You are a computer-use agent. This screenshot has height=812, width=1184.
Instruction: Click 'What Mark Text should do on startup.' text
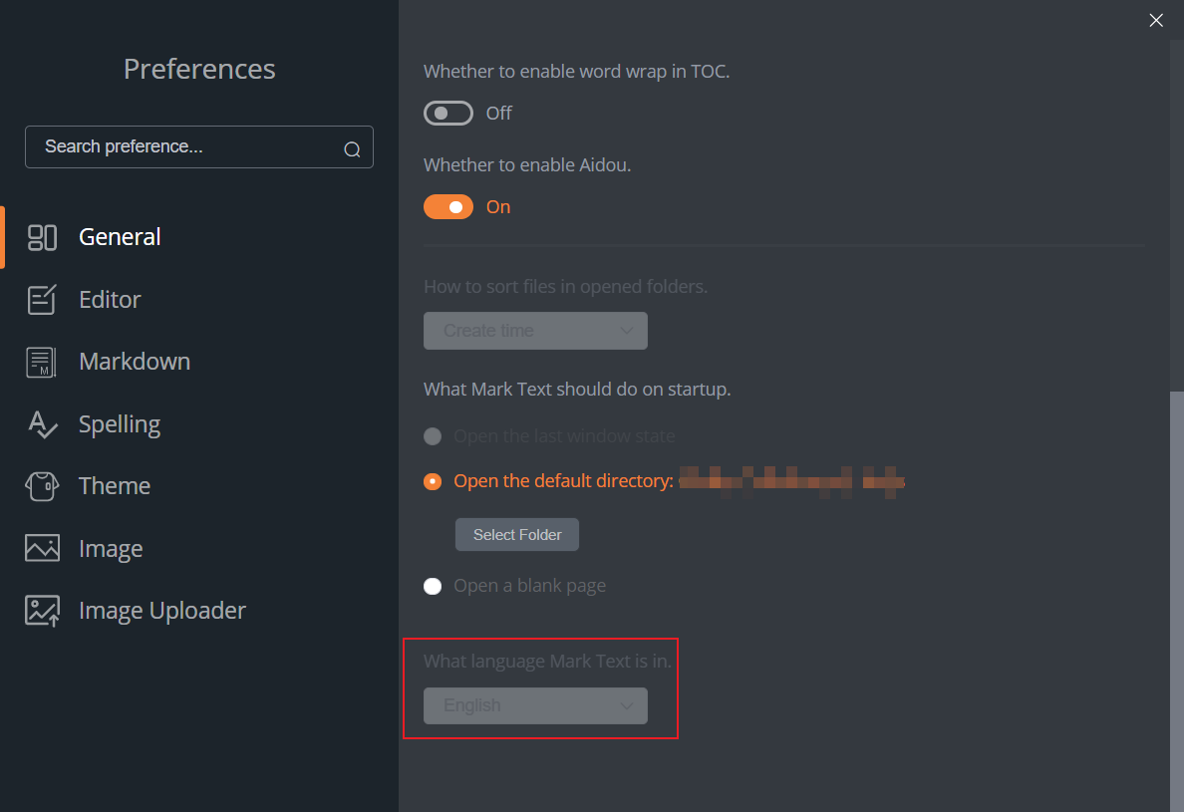[x=577, y=390]
